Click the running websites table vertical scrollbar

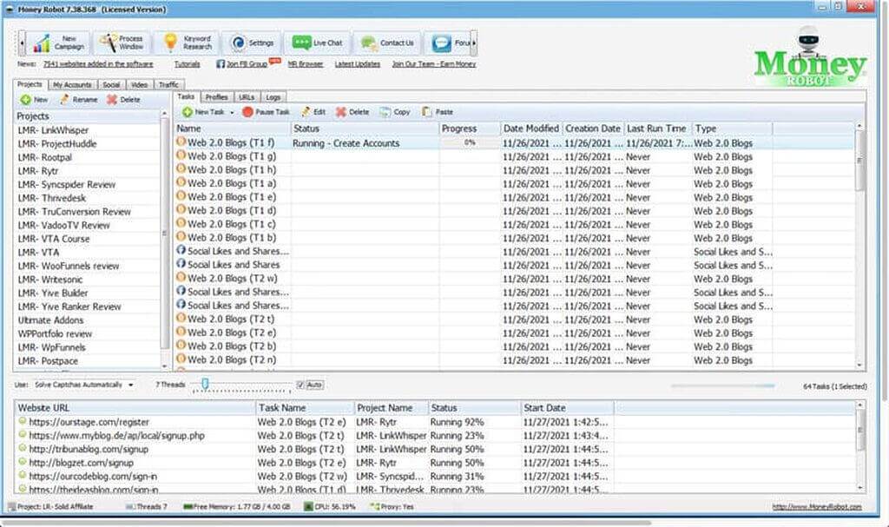859,446
